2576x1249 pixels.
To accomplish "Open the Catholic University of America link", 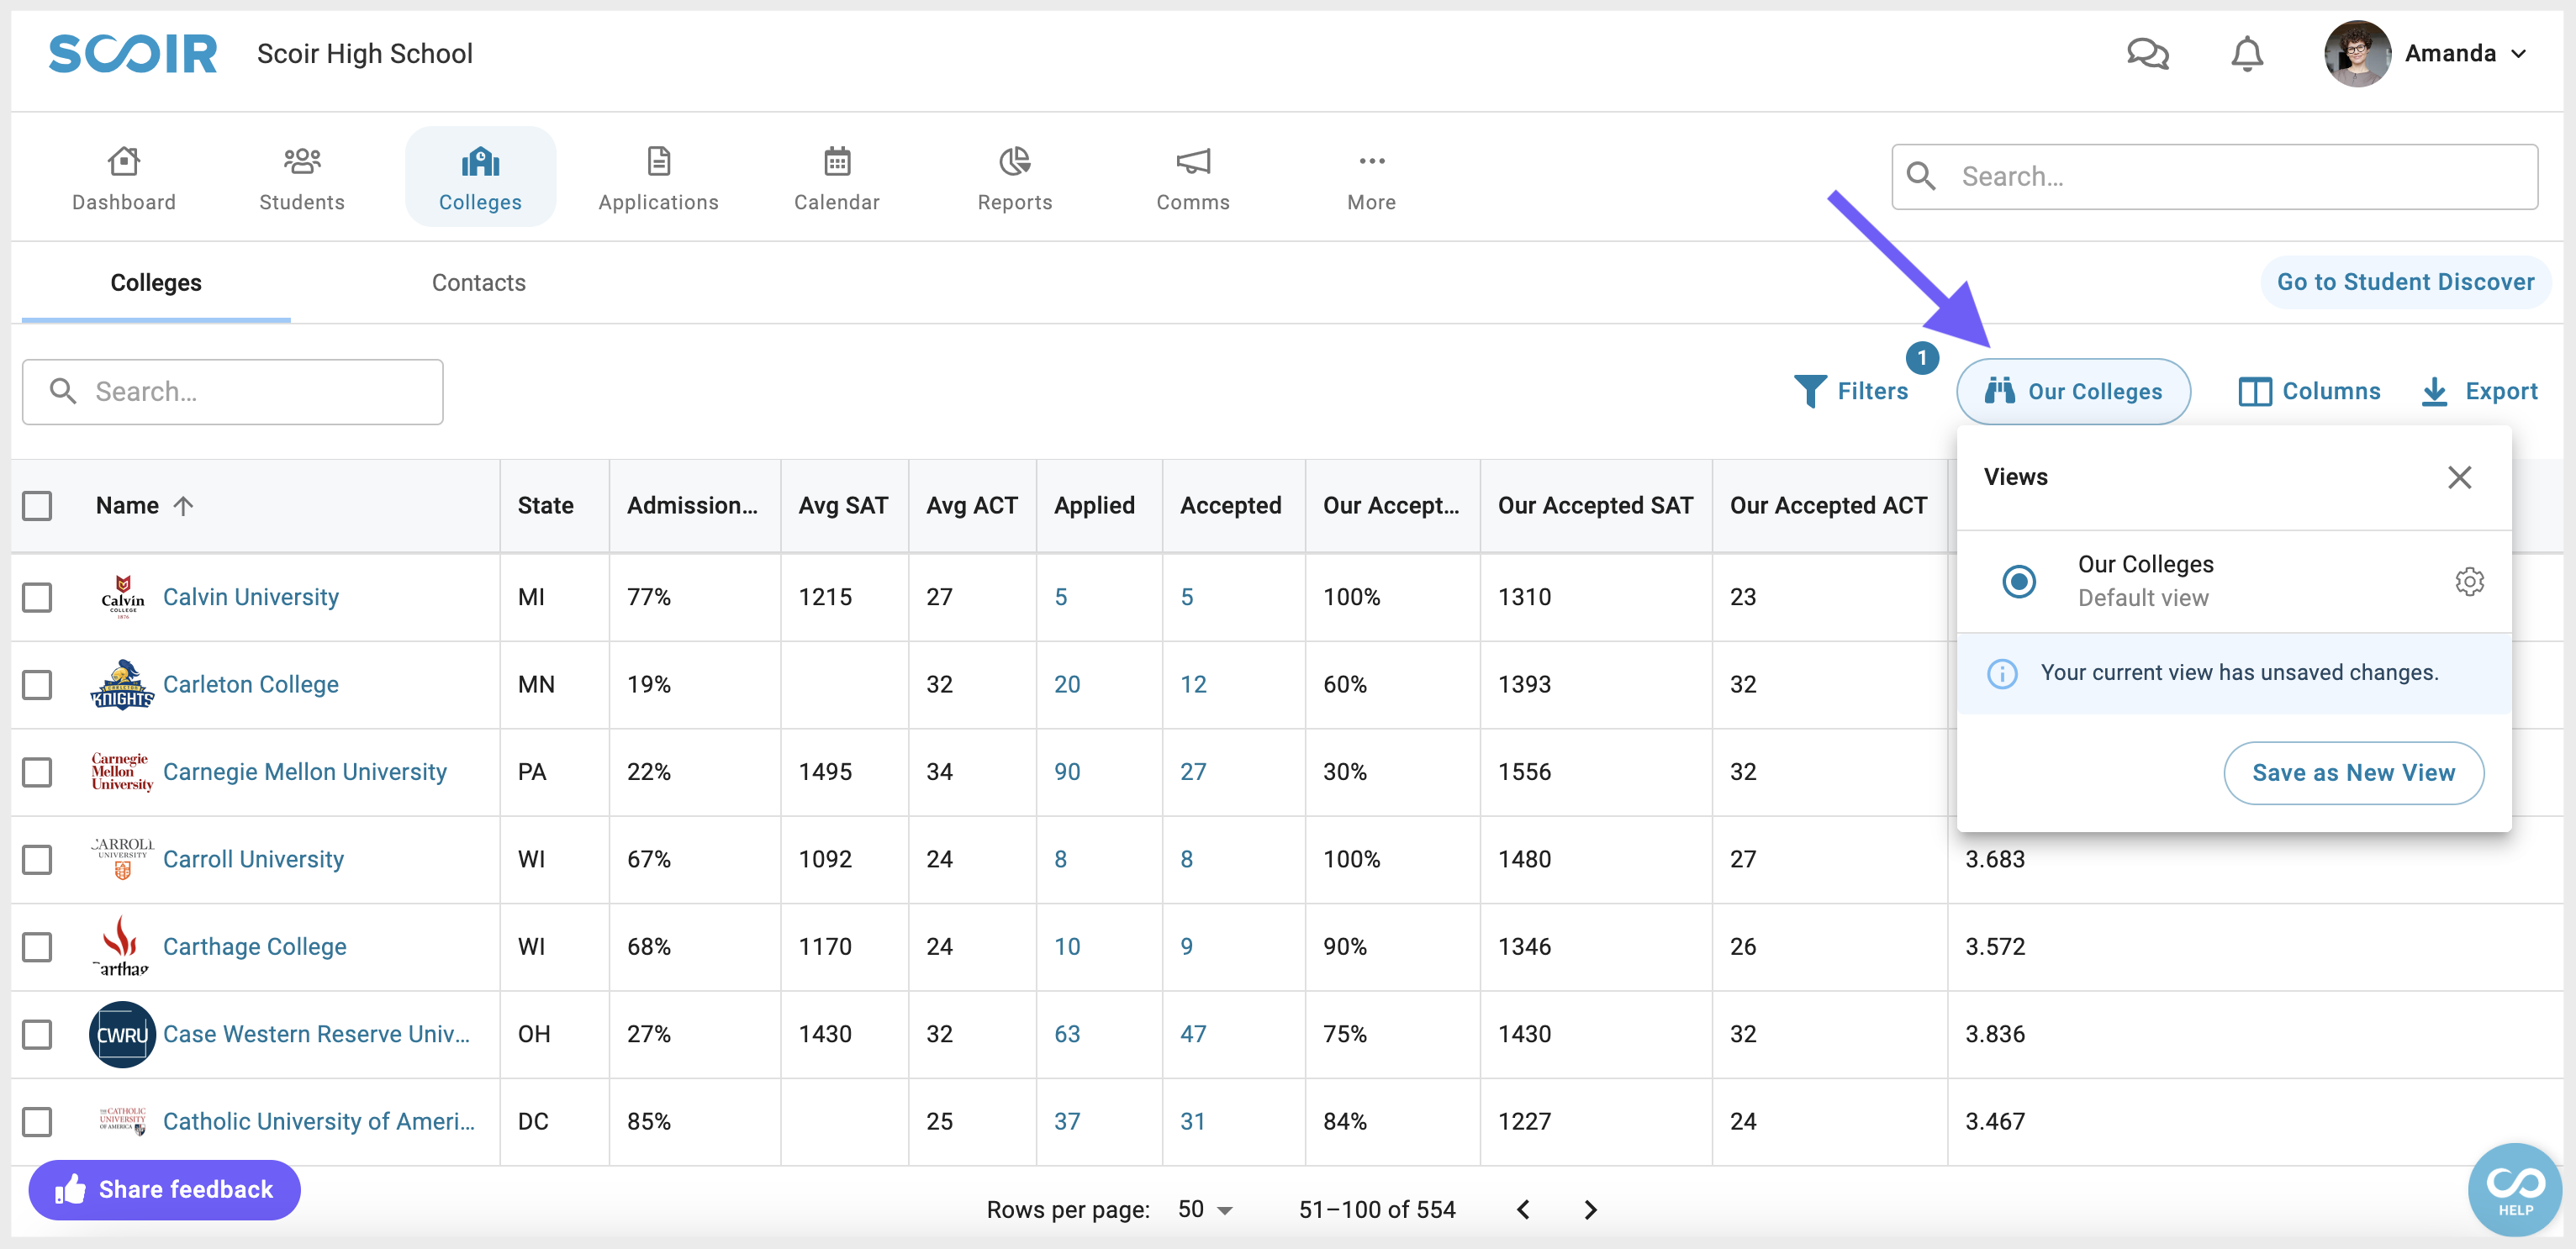I will 318,1121.
